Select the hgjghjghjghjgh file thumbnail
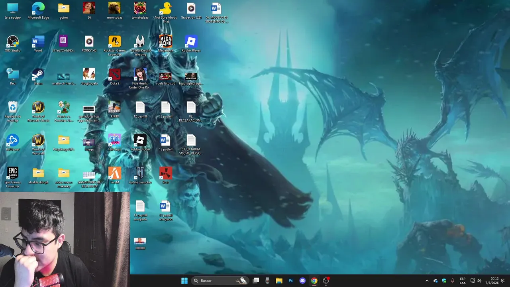 click(191, 79)
